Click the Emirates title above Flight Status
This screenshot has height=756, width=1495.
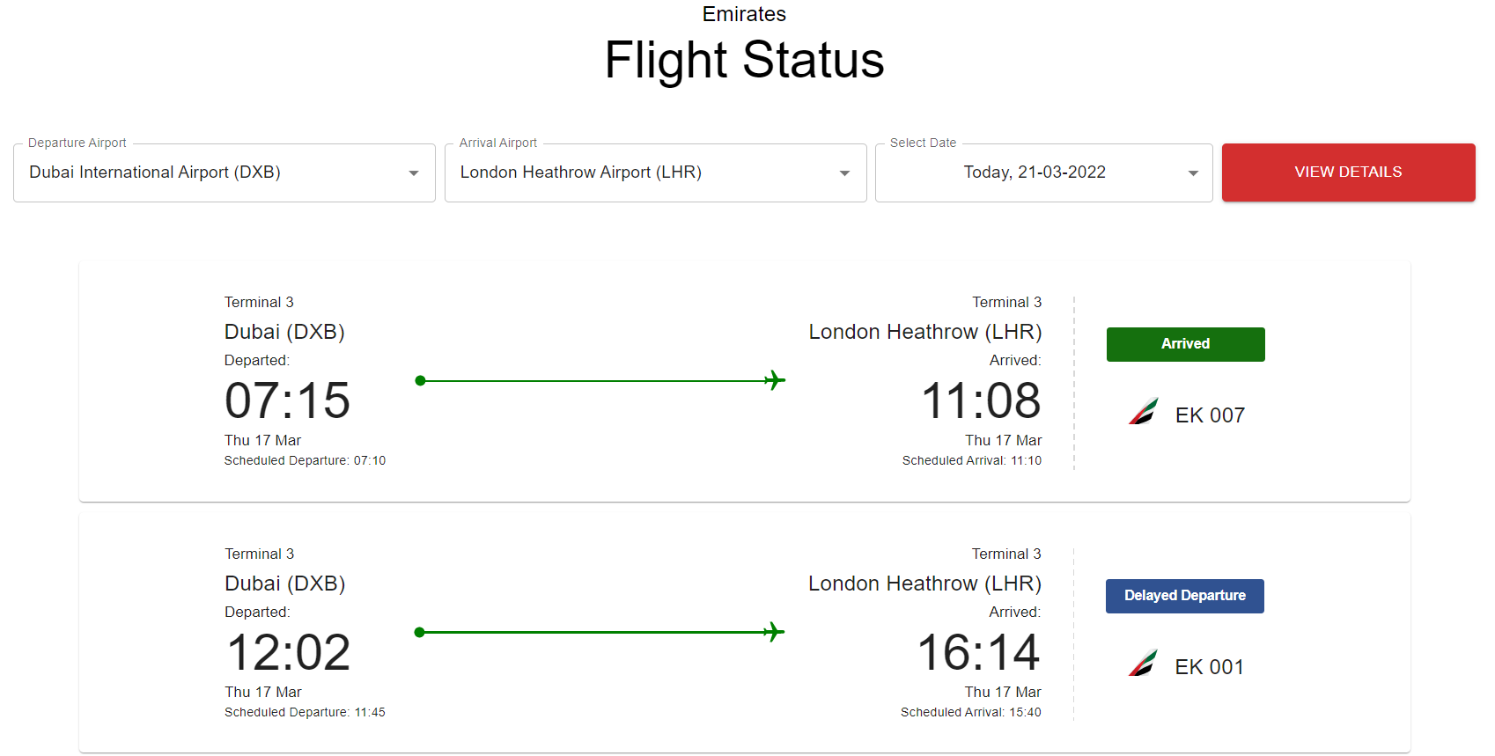(744, 14)
